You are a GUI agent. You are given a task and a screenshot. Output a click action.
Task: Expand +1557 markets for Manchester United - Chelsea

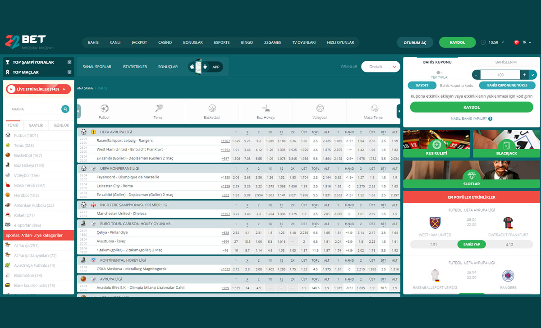click(x=225, y=214)
